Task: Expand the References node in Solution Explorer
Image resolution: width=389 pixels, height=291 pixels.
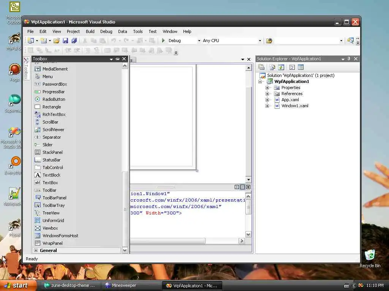Action: click(x=267, y=94)
